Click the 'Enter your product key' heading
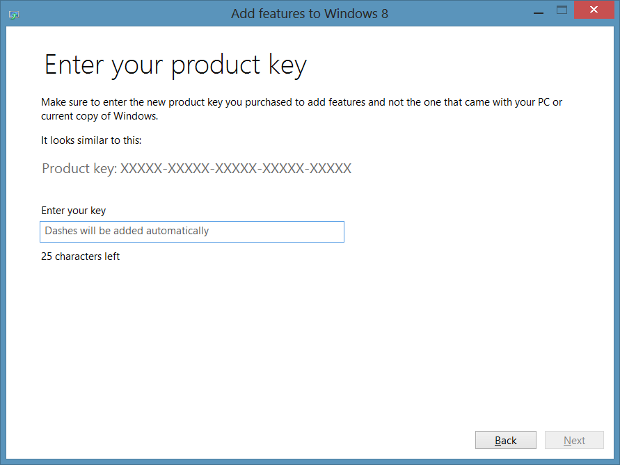This screenshot has height=465, width=620. [x=175, y=65]
